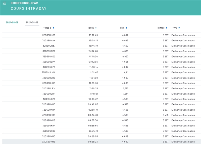Click the PRIX column header label
Image resolution: width=201 pixels, height=147 pixels.
tap(122, 28)
